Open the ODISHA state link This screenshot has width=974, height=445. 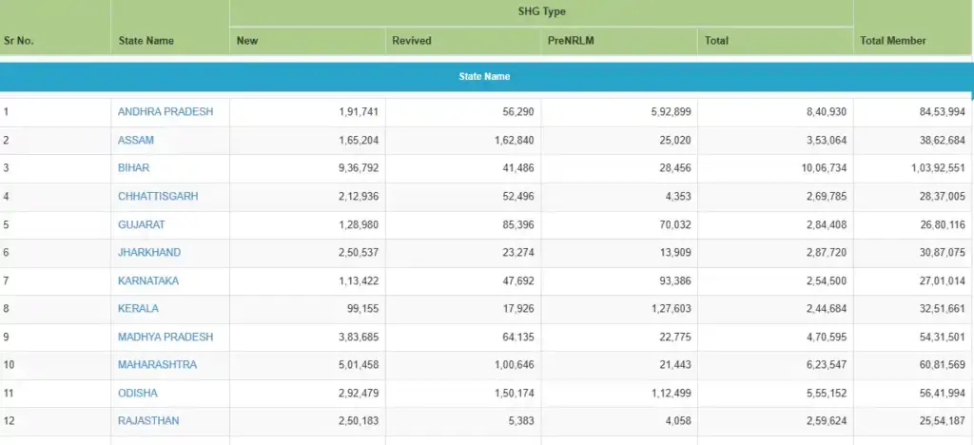(137, 393)
